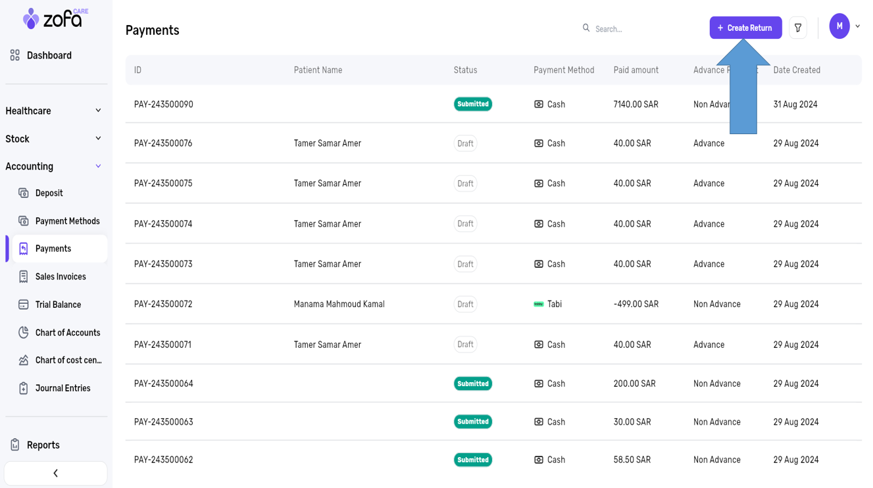Image resolution: width=873 pixels, height=488 pixels.
Task: Collapse the Accounting menu section
Action: 98,166
